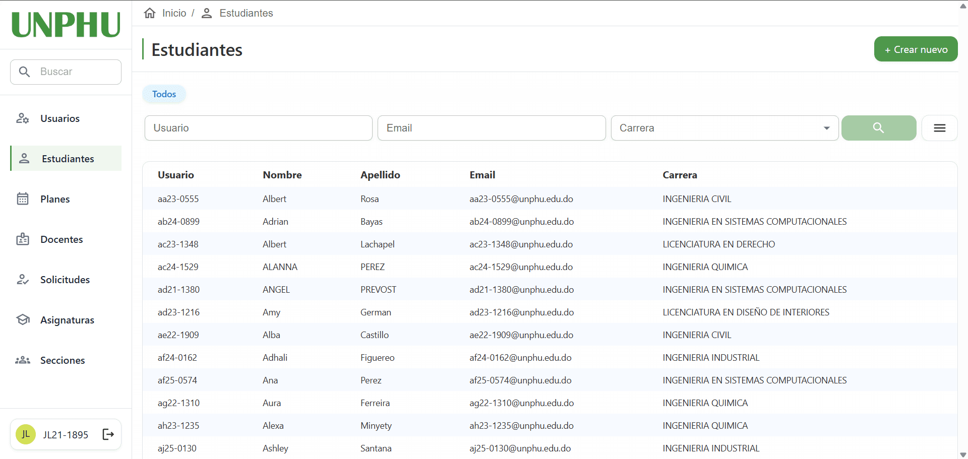
Task: Go to Inicio breadcrumb link
Action: 174,13
